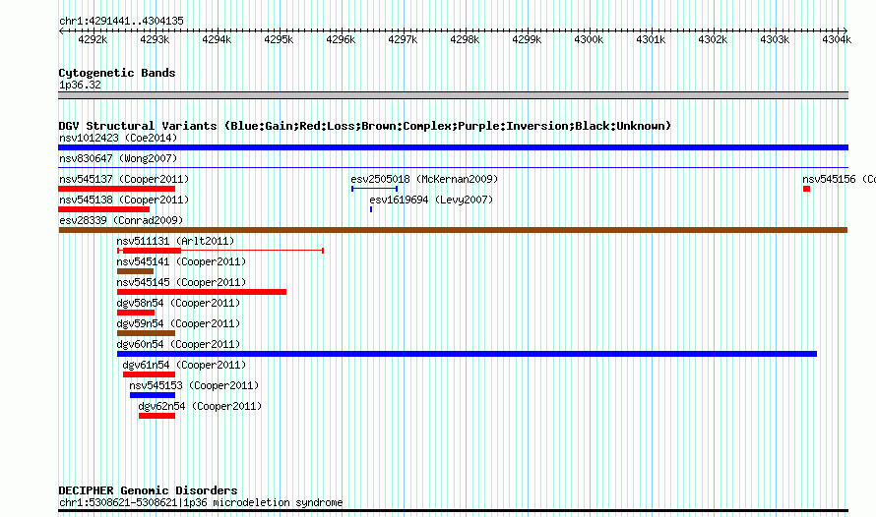Open the nsv545156 label at right edge
Screen dimensions: 876x517
click(x=840, y=179)
